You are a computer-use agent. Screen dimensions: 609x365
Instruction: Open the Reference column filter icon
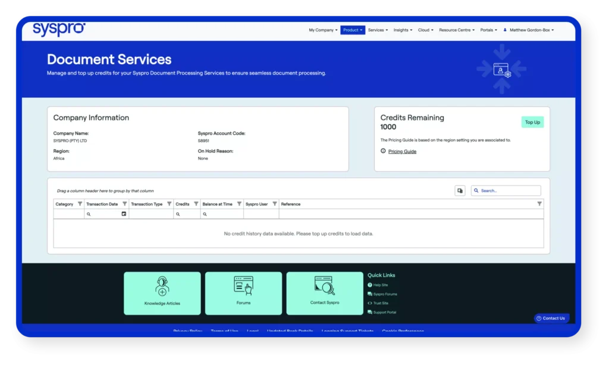[539, 204]
